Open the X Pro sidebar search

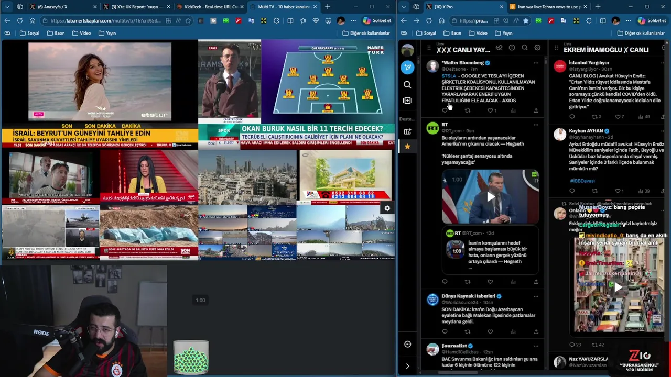tap(407, 84)
